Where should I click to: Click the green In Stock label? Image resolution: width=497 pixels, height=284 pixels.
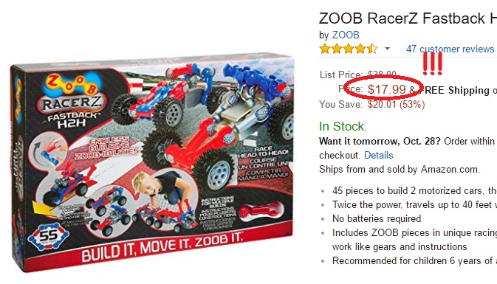[x=343, y=126]
